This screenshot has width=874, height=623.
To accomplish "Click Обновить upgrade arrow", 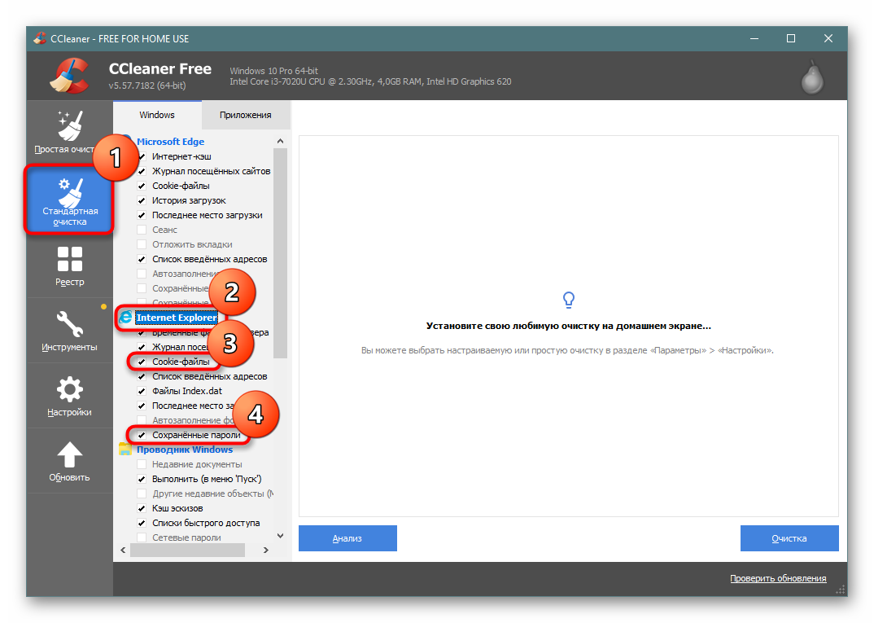I will click(x=69, y=461).
